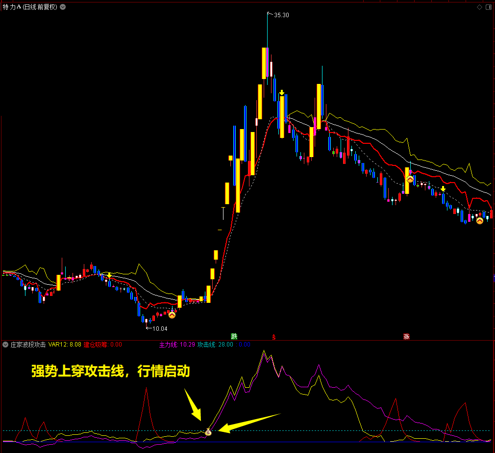The height and width of the screenshot is (453, 495).
Task: Click the diamond icon in the chart header
Action: tap(479, 7)
